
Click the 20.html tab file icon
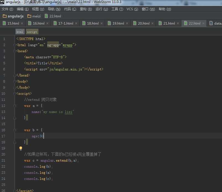[x=135, y=23]
